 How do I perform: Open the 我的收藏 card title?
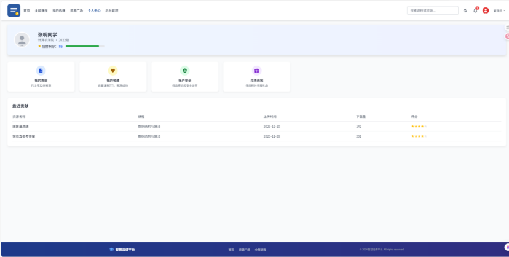coord(113,81)
